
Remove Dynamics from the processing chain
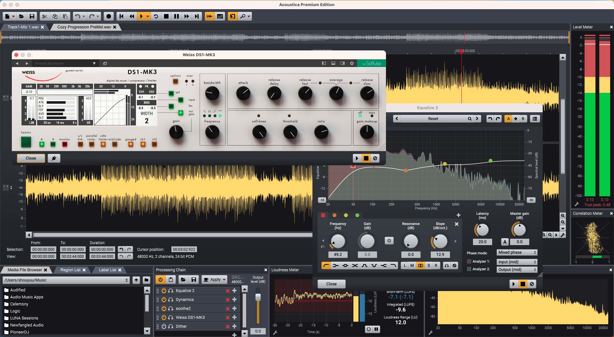[x=228, y=300]
